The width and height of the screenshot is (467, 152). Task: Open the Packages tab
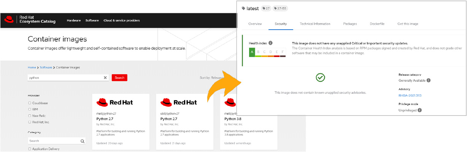coord(350,24)
